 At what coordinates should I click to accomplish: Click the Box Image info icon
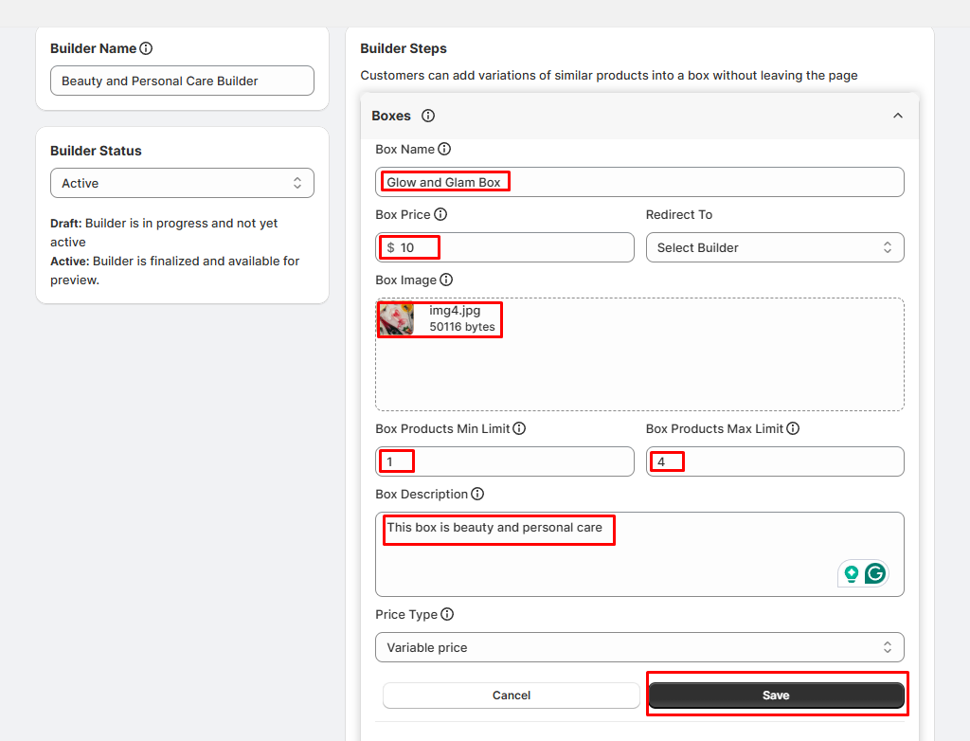pyautogui.click(x=446, y=280)
